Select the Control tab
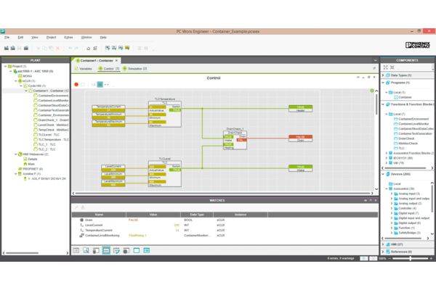Image resolution: width=436 pixels, height=290 pixels. pyautogui.click(x=109, y=69)
